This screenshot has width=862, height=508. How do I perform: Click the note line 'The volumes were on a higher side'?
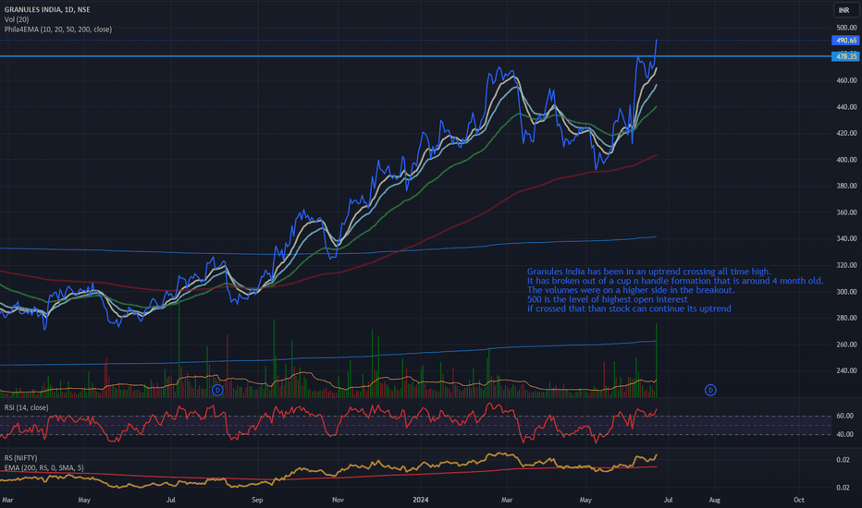tap(631, 290)
